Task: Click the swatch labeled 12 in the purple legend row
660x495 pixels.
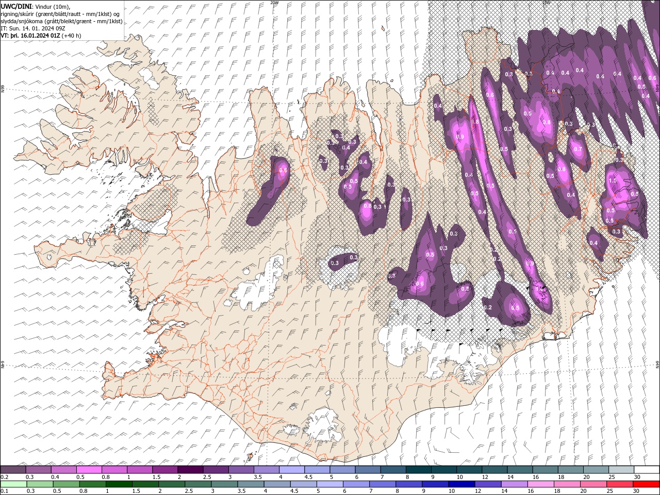Action: (494, 470)
